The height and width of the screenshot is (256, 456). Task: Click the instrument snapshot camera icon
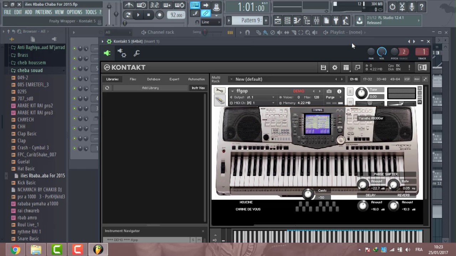tap(329, 91)
